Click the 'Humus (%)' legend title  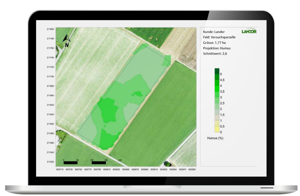coord(215,138)
